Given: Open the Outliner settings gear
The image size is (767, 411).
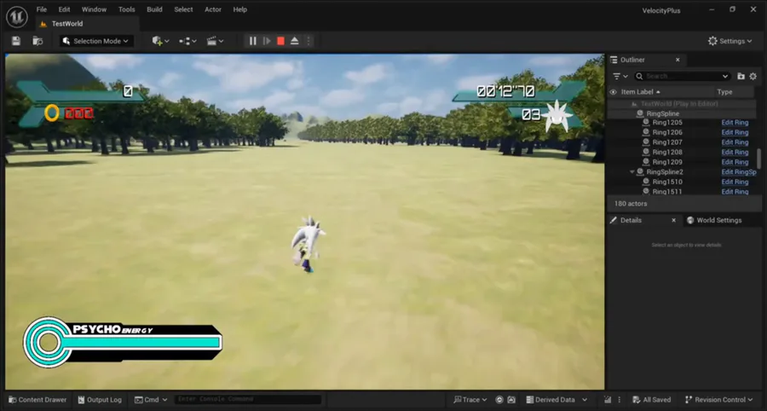Looking at the screenshot, I should (753, 77).
